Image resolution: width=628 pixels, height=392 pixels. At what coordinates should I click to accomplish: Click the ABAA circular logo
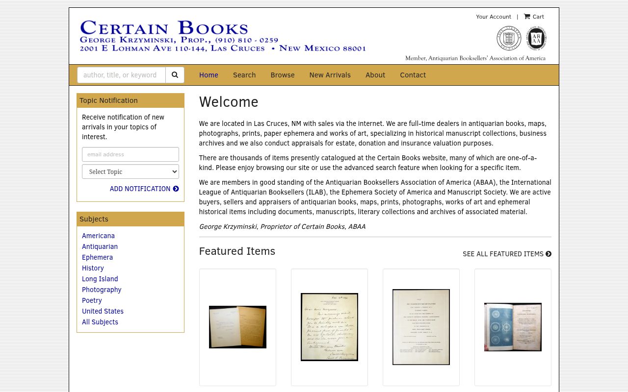[536, 38]
